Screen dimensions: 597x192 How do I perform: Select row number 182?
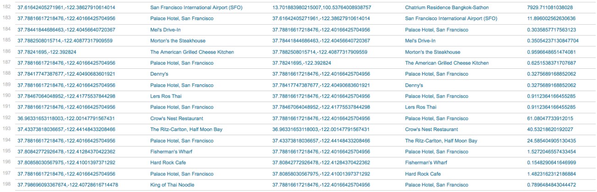[x=6, y=7]
